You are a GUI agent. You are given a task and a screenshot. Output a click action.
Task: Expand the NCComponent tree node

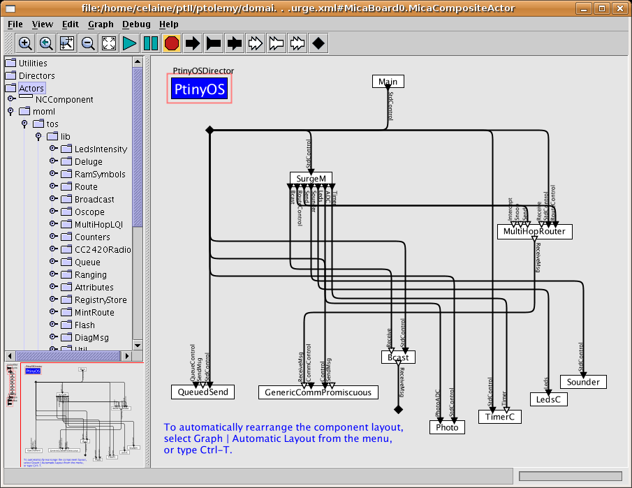[x=11, y=98]
